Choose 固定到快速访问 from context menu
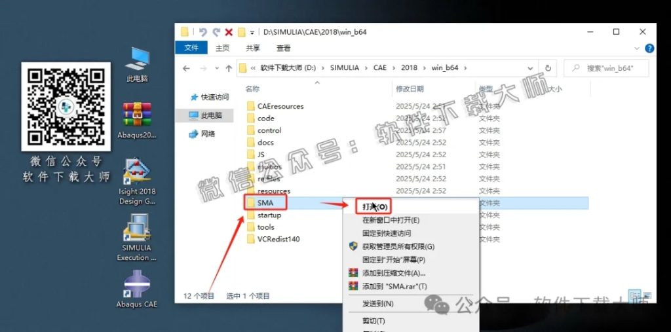 pos(387,233)
